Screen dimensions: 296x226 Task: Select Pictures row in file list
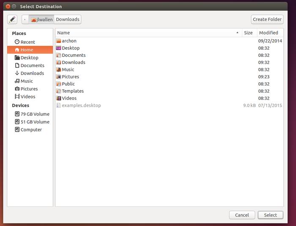click(x=169, y=77)
